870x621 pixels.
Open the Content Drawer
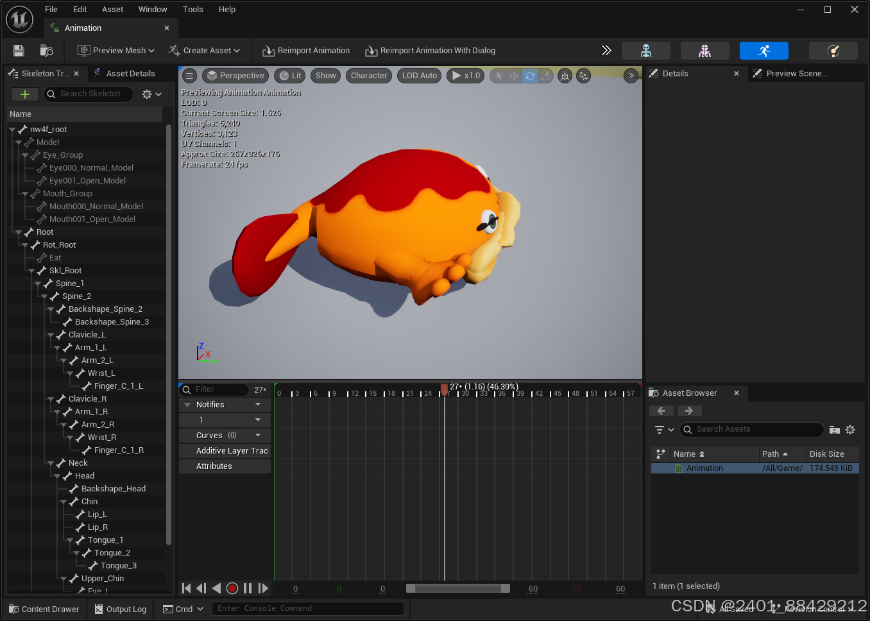click(44, 609)
